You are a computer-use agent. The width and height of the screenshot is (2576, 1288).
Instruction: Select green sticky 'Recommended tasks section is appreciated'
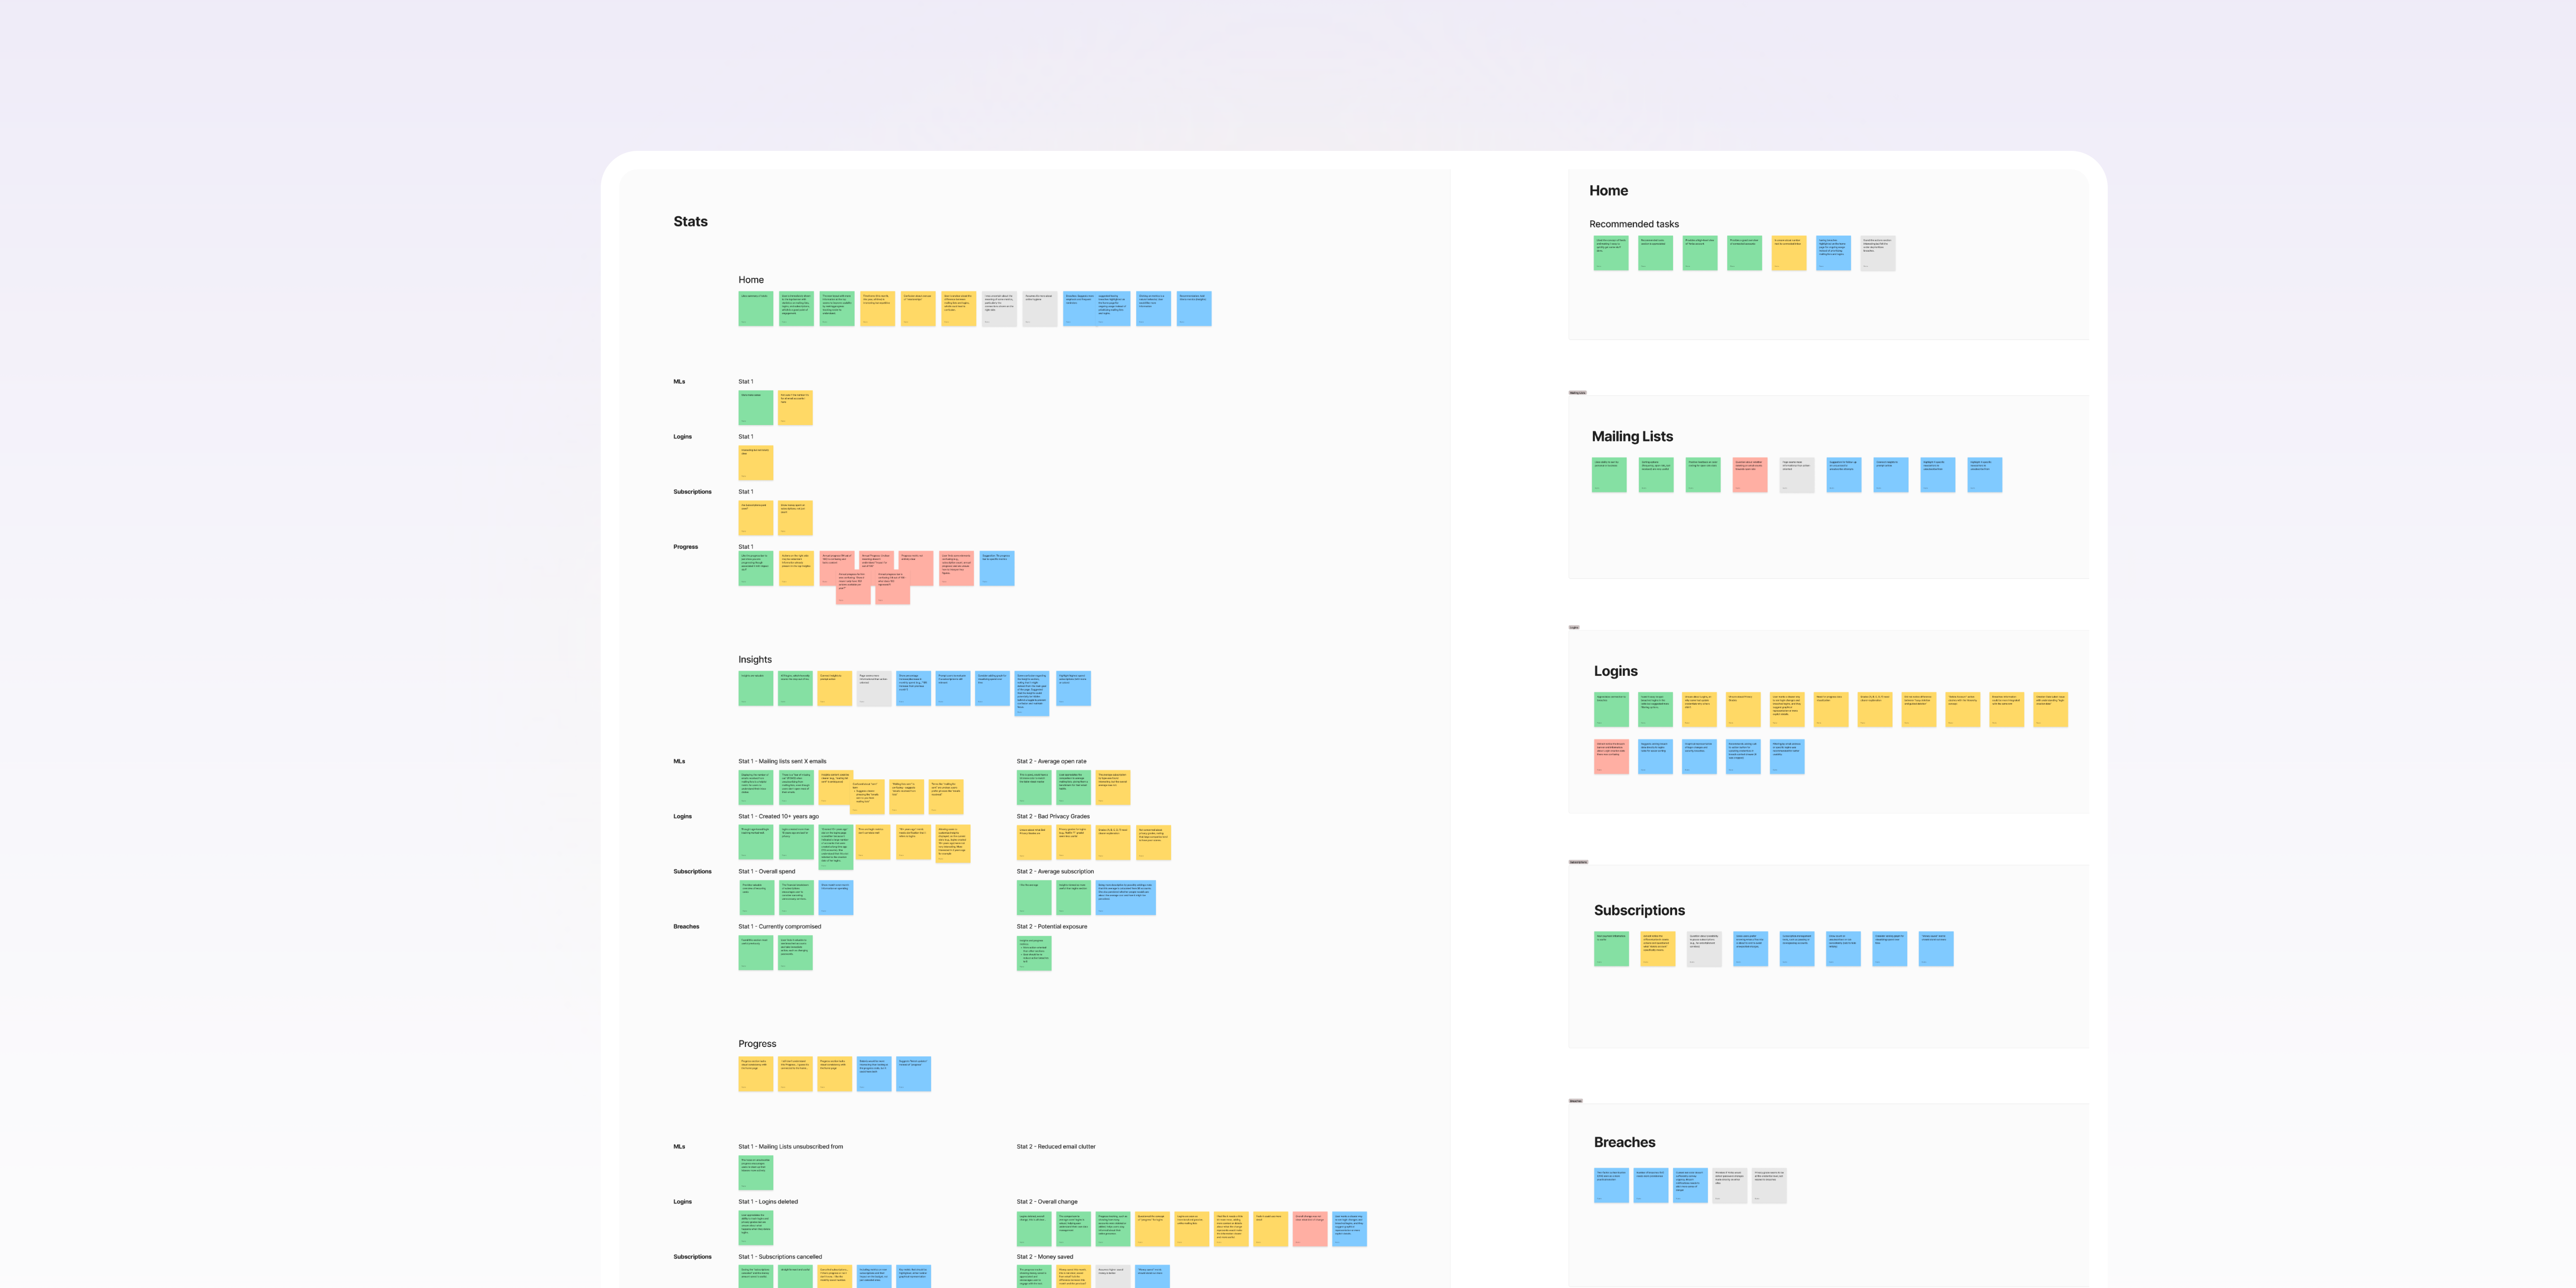click(x=1656, y=253)
